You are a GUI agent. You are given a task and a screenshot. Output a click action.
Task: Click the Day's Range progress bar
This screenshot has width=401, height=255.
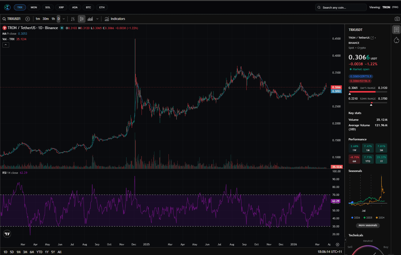(368, 91)
